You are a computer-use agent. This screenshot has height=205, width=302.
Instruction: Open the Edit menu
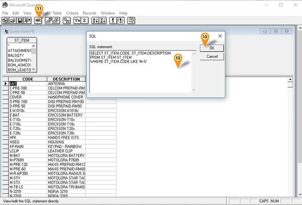tap(16, 13)
